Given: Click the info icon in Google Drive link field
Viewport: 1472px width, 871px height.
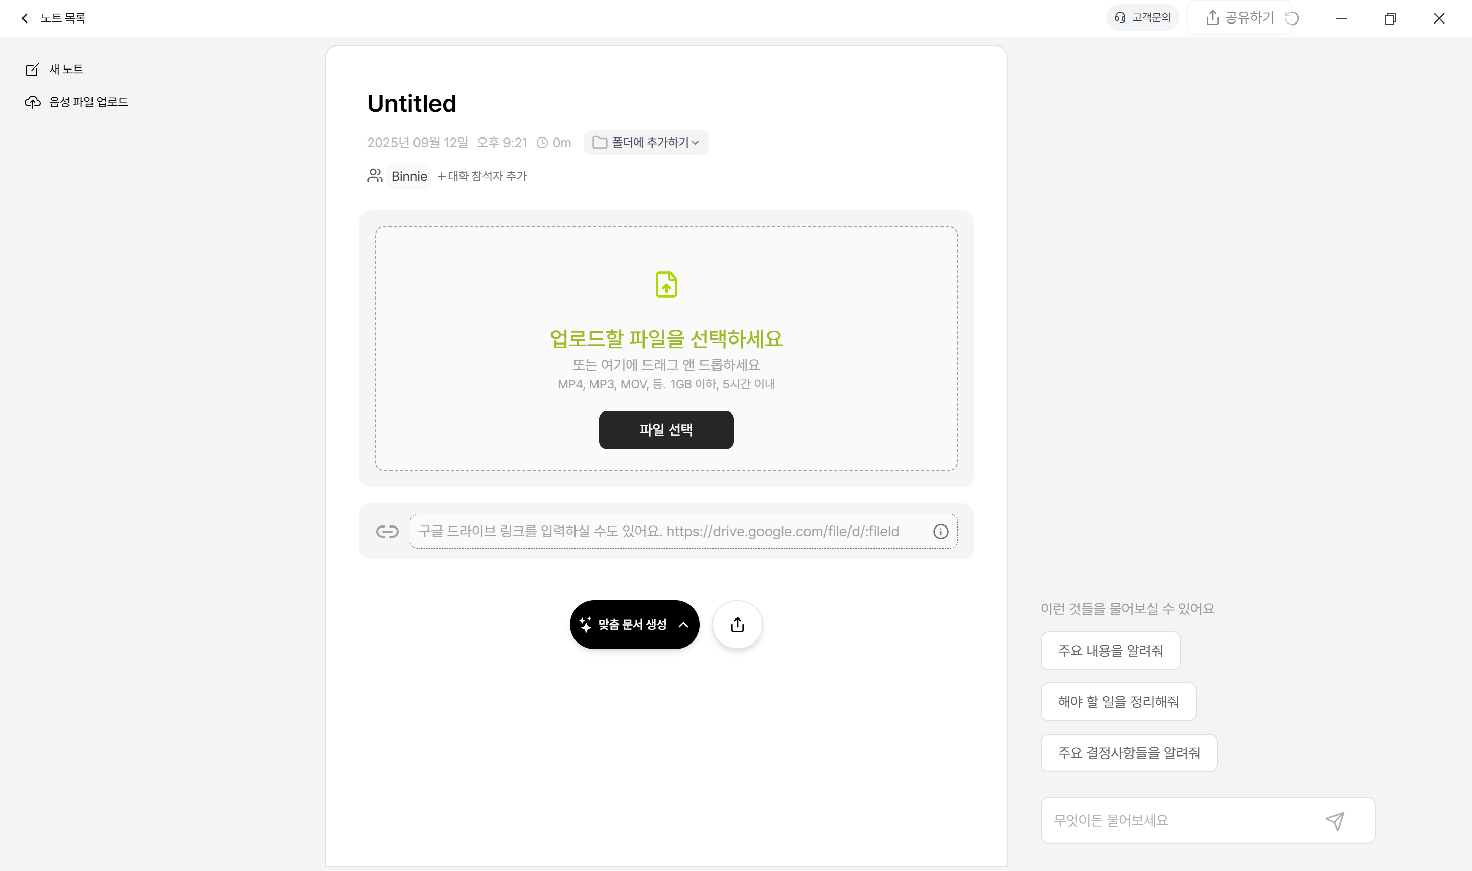Looking at the screenshot, I should pos(940,532).
